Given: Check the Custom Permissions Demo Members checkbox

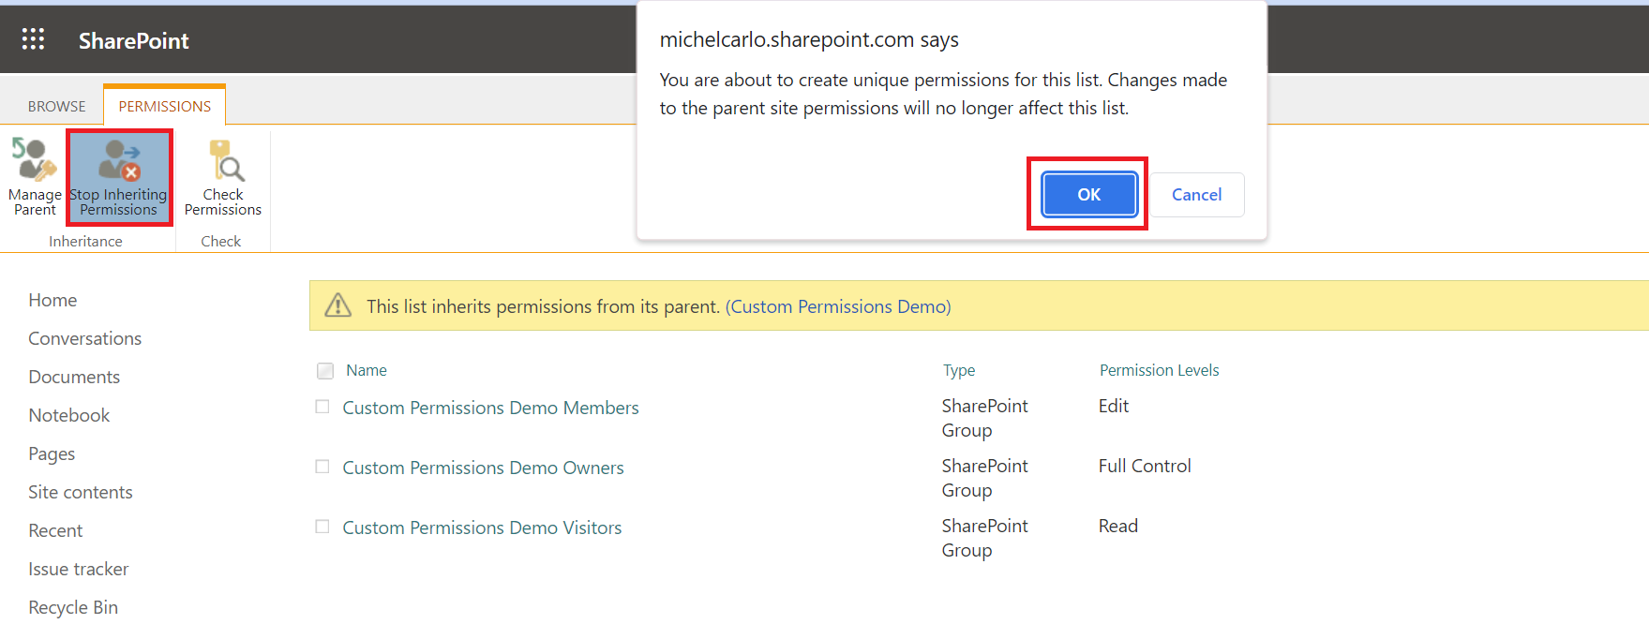Looking at the screenshot, I should pyautogui.click(x=322, y=407).
